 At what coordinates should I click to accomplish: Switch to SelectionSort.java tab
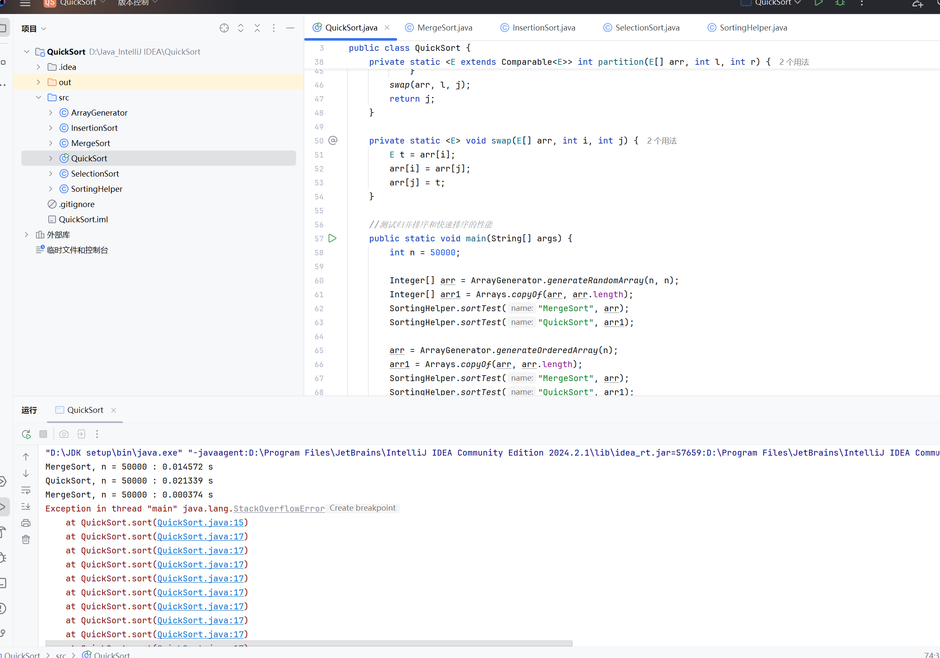click(x=641, y=28)
